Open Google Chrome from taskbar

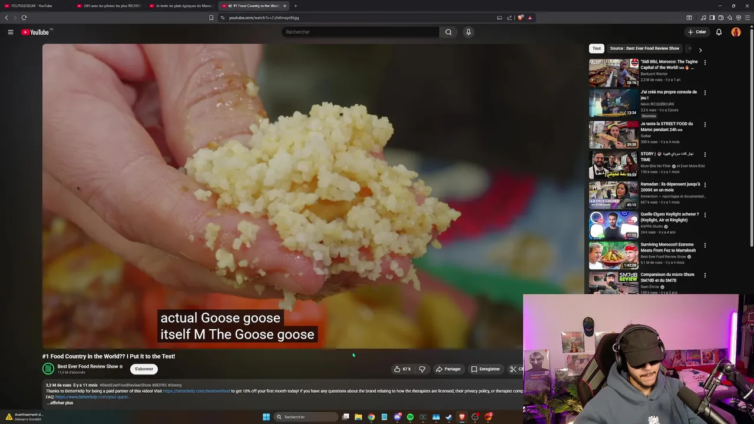pos(371,417)
